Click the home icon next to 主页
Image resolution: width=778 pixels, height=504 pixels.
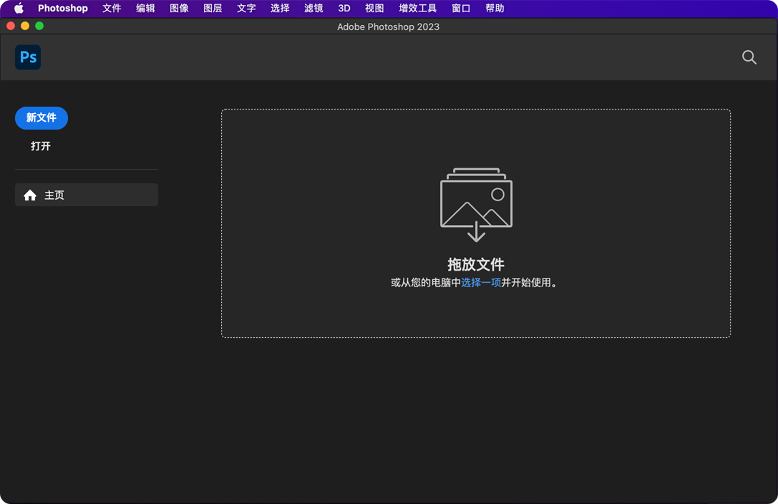[x=30, y=195]
